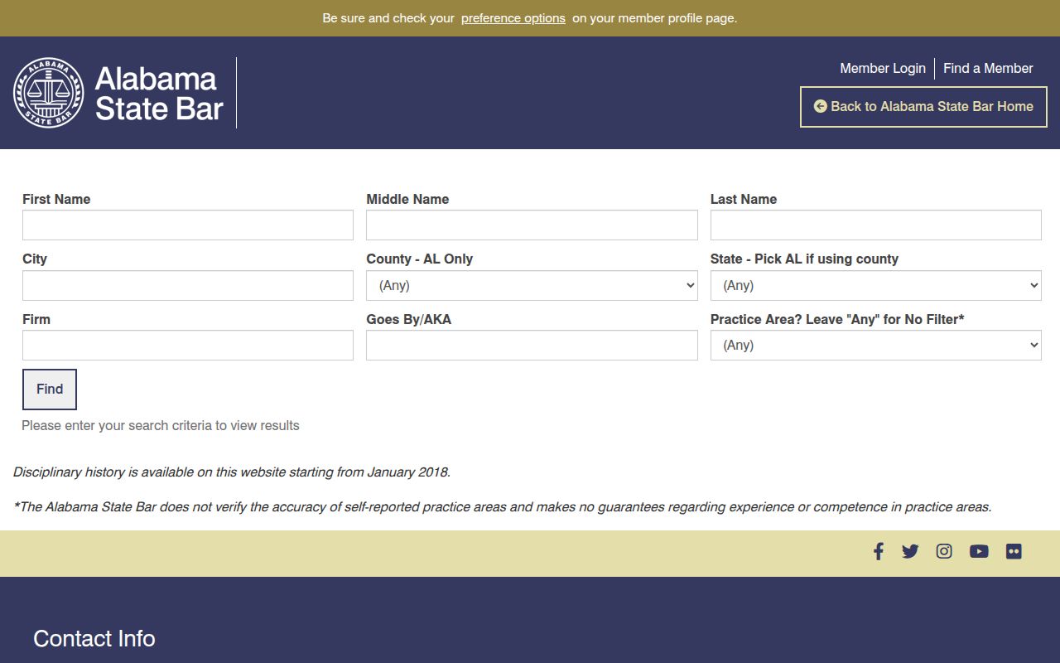Image resolution: width=1060 pixels, height=663 pixels.
Task: Click the Alabama State Bar title text
Action: [159, 93]
